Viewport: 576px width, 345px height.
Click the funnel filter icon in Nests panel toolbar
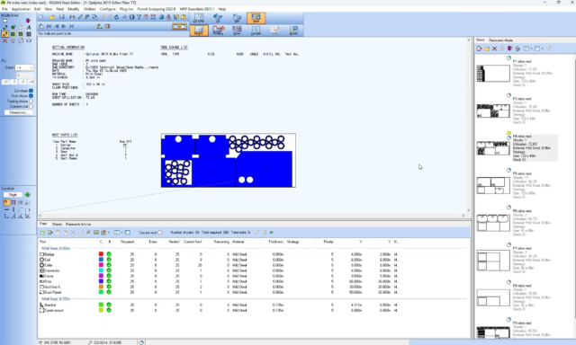[x=548, y=49]
